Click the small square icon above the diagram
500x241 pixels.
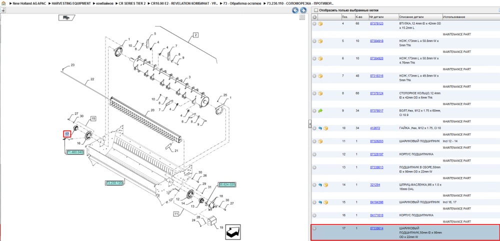pyautogui.click(x=302, y=17)
